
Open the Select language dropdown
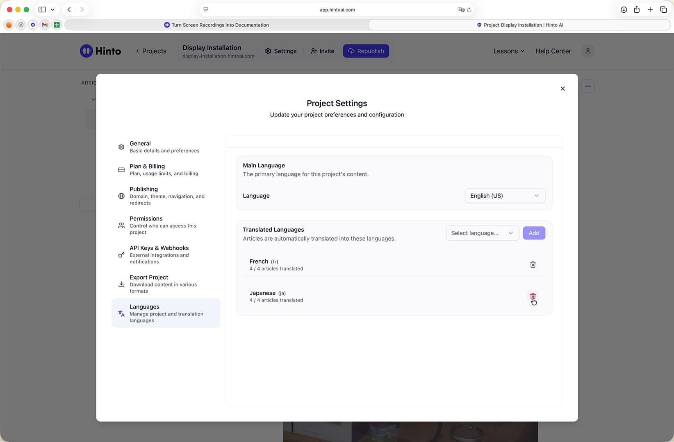point(482,233)
